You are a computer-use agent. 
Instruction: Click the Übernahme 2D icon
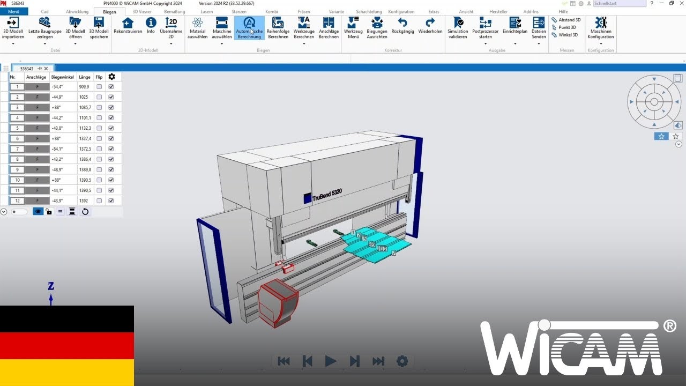pos(171,23)
